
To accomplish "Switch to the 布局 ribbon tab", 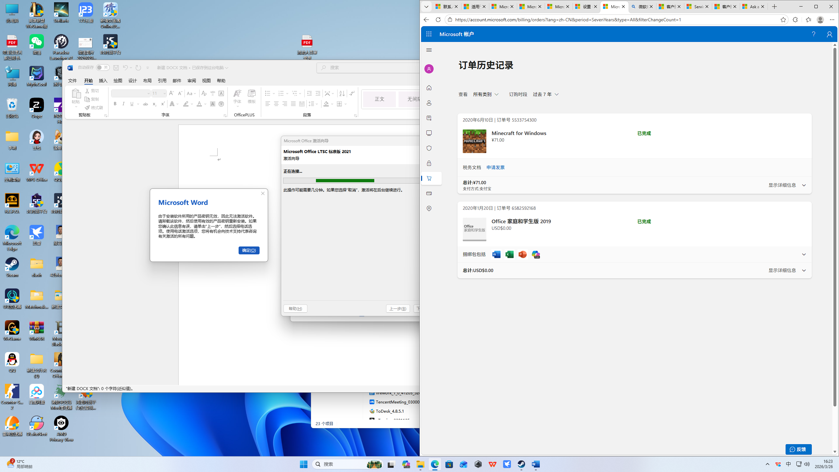I will pyautogui.click(x=147, y=81).
